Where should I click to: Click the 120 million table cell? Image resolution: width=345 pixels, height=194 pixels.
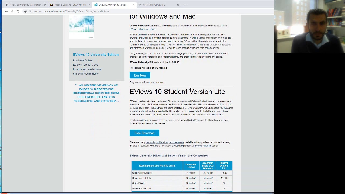point(208,173)
